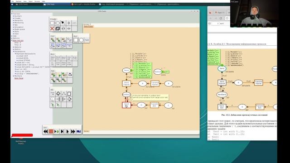Expand the State space entry in Tool box
The height and width of the screenshot is (163, 290).
pos(14,29)
